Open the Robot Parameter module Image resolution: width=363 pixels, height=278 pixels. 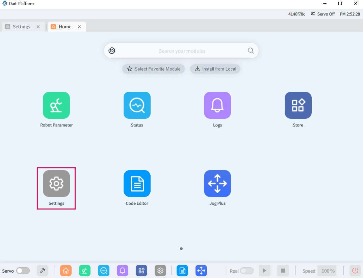56,105
